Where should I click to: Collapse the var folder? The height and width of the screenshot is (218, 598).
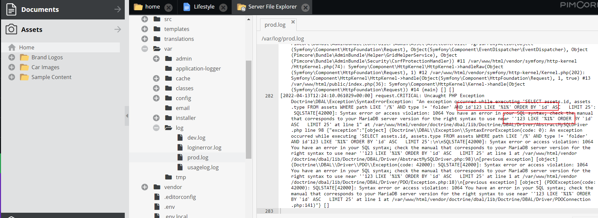[145, 49]
